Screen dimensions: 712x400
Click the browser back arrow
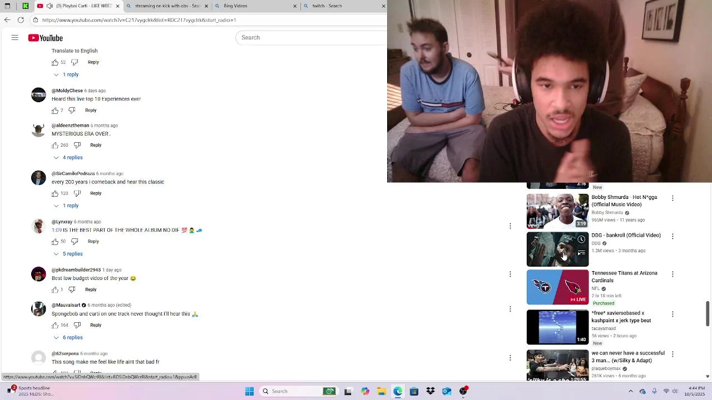click(x=7, y=20)
